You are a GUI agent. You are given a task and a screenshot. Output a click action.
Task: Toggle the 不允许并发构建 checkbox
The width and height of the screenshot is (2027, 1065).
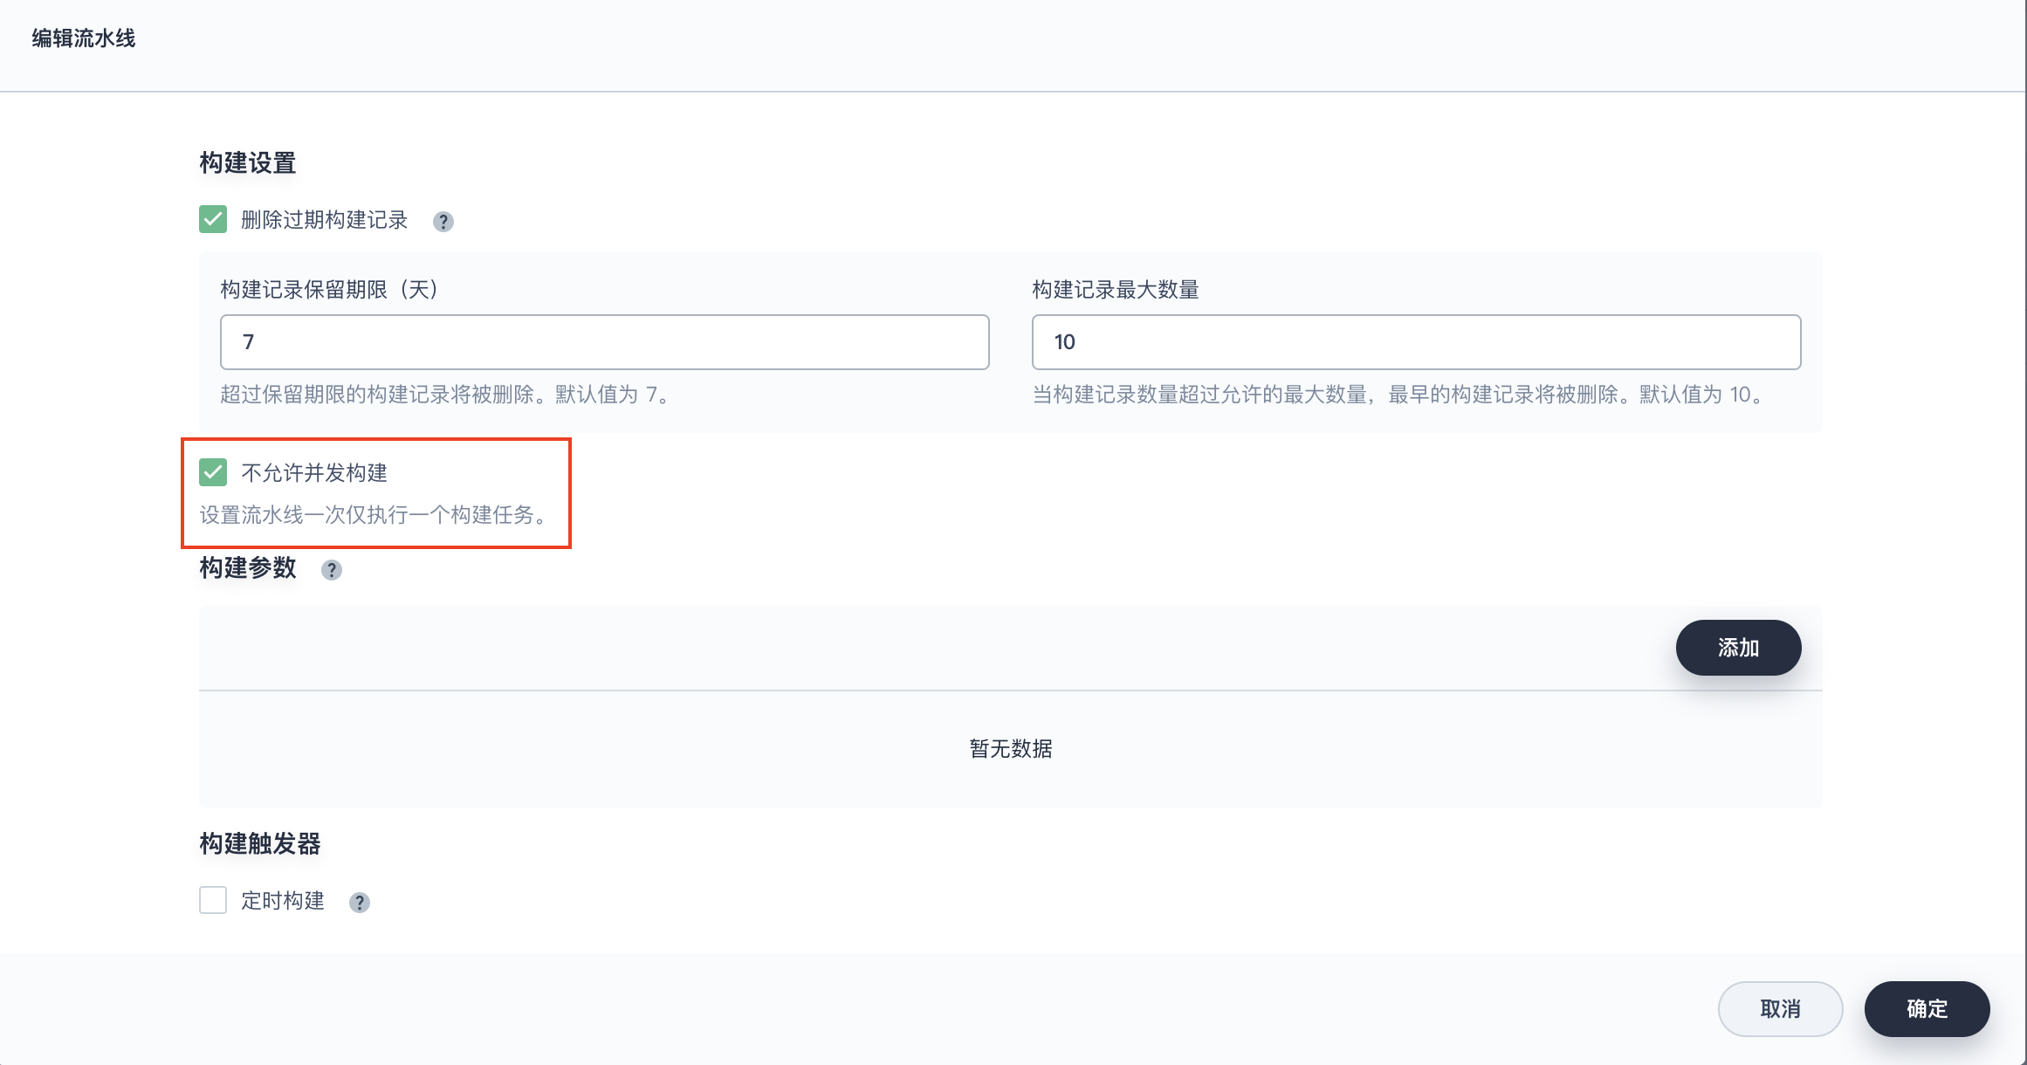point(213,472)
